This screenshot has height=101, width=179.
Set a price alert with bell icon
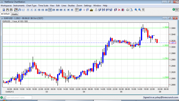[x=96, y=10]
